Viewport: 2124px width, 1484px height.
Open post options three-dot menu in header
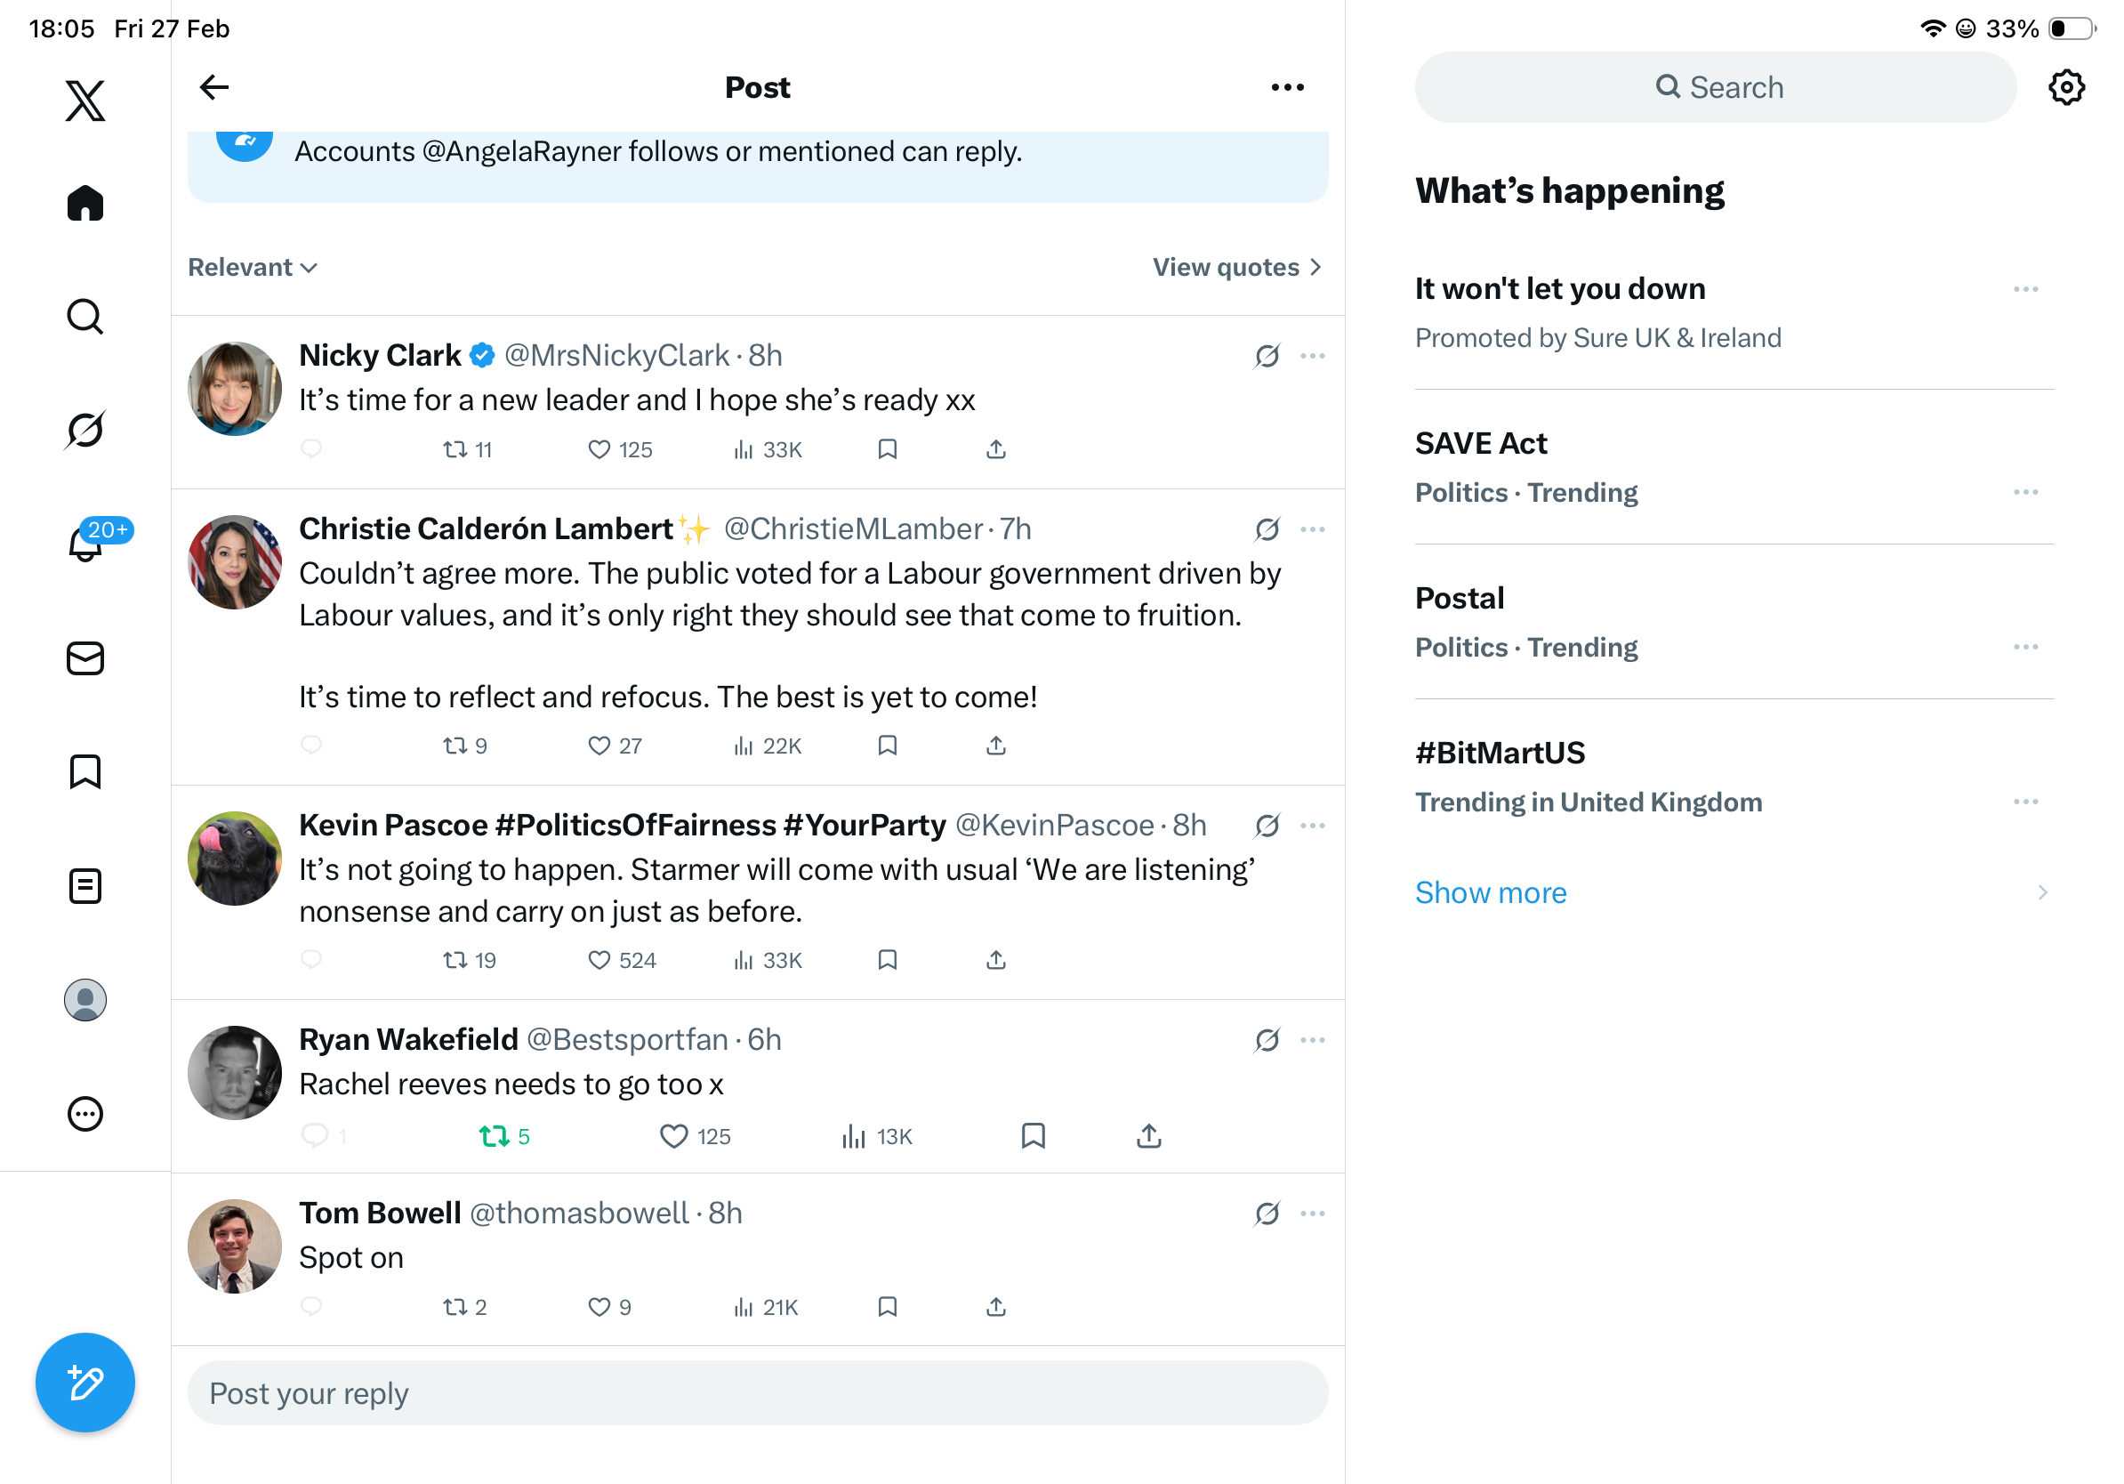tap(1287, 88)
